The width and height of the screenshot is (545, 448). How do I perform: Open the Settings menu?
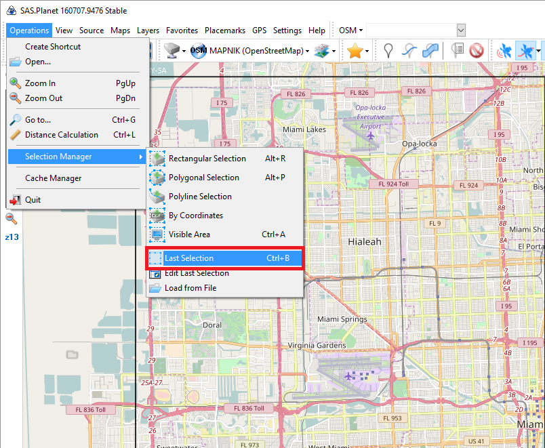(x=287, y=30)
